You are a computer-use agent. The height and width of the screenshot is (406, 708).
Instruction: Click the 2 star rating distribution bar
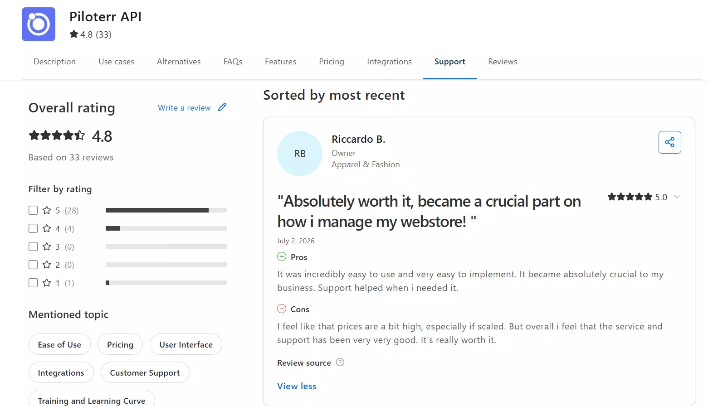[x=166, y=265]
